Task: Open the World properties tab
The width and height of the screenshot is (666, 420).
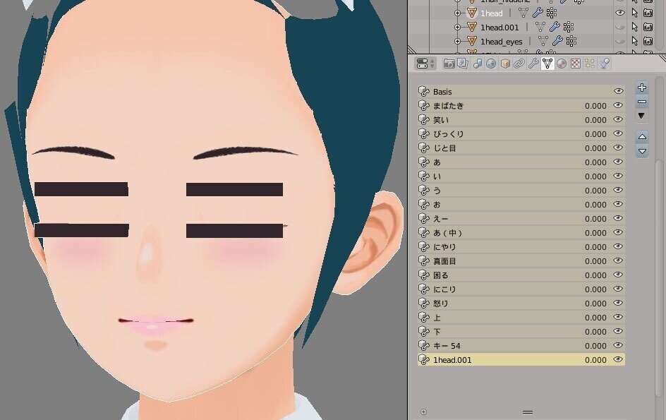Action: [491, 64]
